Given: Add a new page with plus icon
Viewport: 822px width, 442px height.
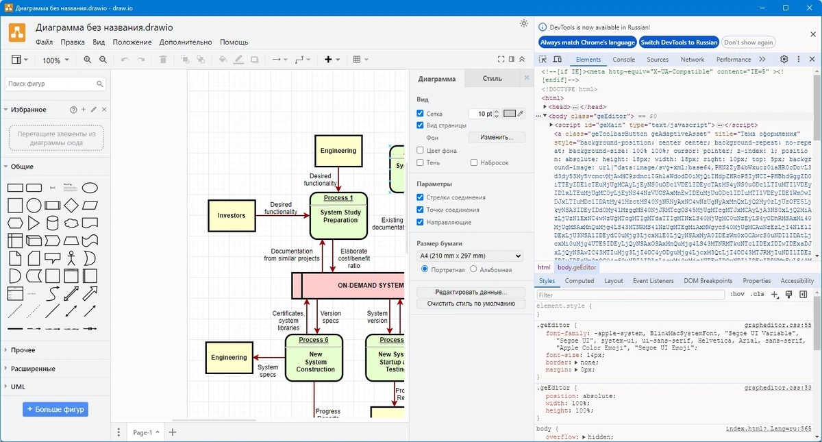Looking at the screenshot, I should coord(173,432).
